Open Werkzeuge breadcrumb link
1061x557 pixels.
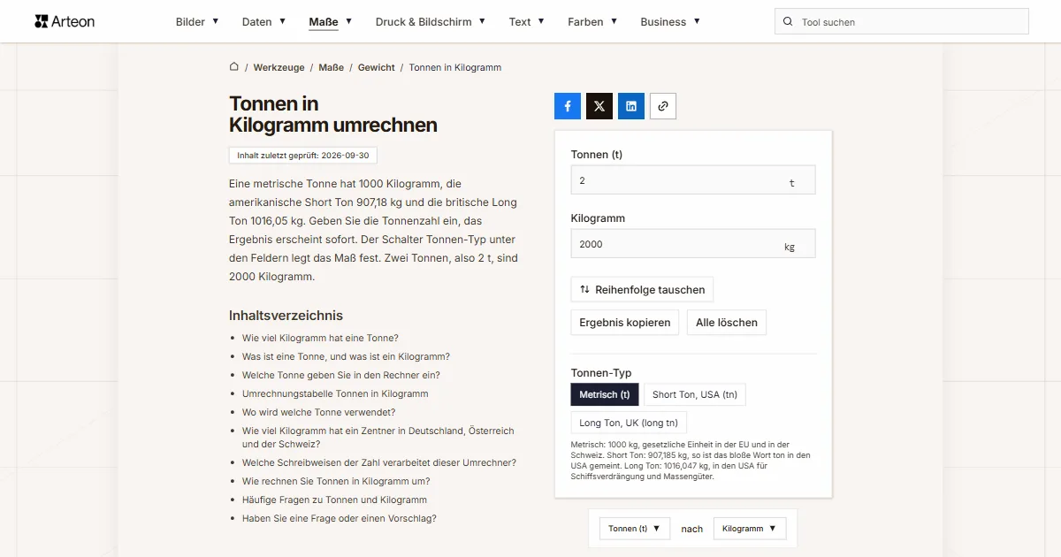pyautogui.click(x=279, y=67)
